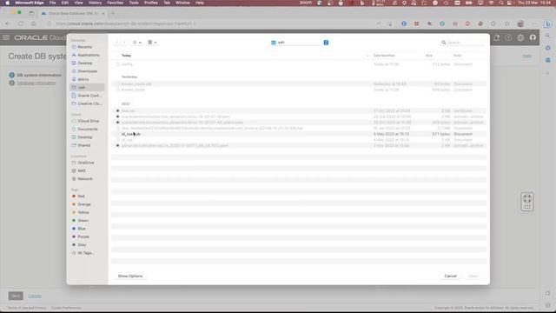Viewport: 556px width, 313px height.
Task: Select Downloads in the Favourites sidebar
Action: point(87,71)
